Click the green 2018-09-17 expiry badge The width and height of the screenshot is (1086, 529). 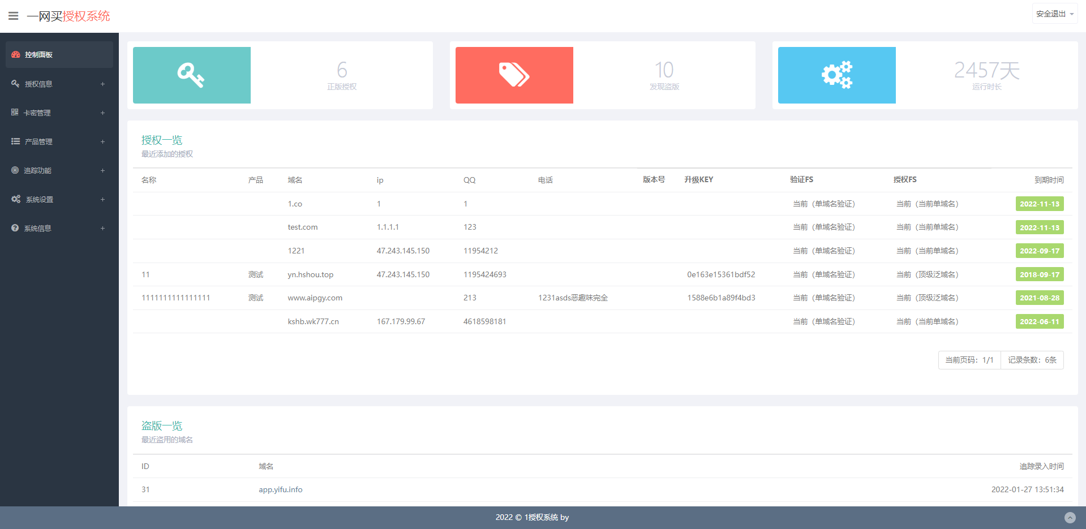click(x=1040, y=274)
